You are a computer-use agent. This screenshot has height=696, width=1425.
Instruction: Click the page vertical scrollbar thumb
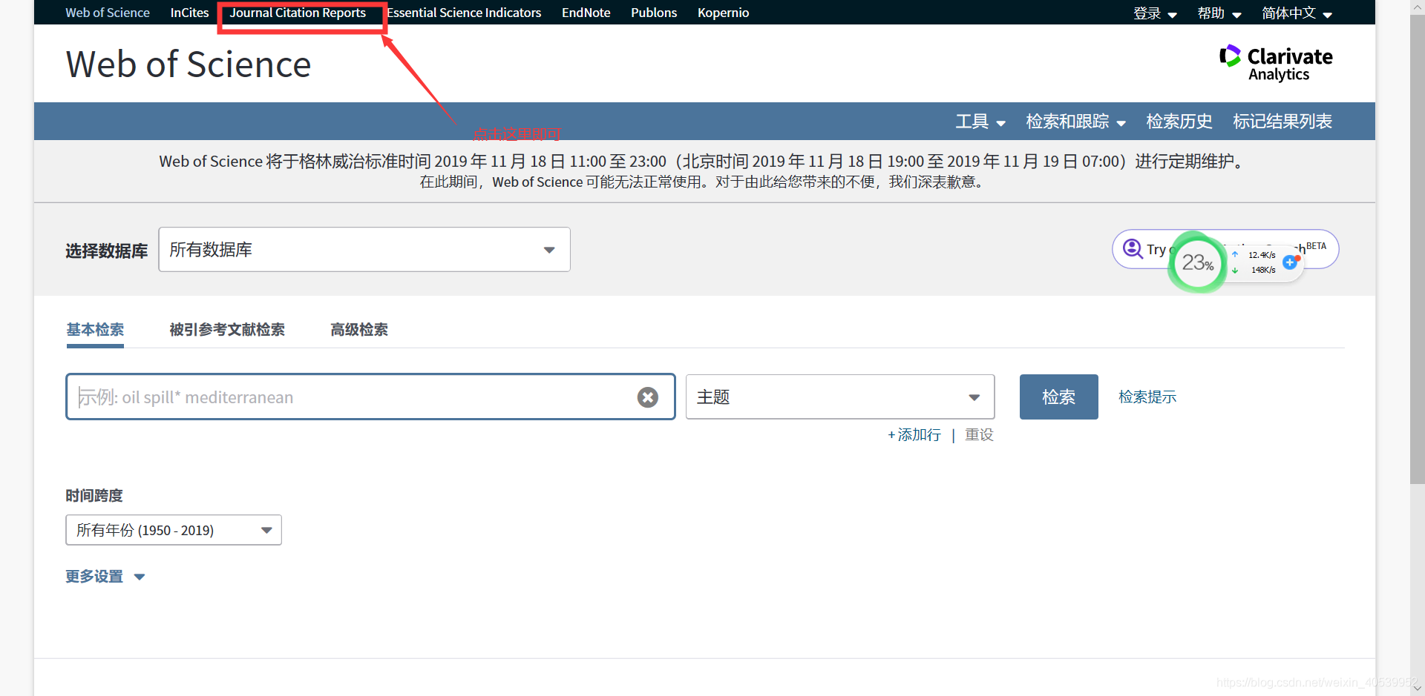pos(1417,250)
